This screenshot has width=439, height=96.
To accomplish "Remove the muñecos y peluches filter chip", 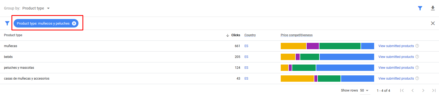I will coord(74,23).
